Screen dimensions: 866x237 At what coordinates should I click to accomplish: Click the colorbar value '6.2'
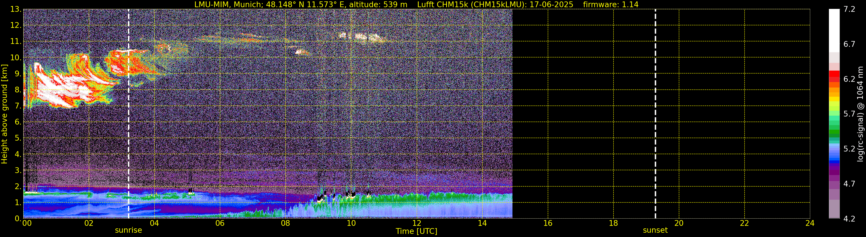(x=849, y=79)
